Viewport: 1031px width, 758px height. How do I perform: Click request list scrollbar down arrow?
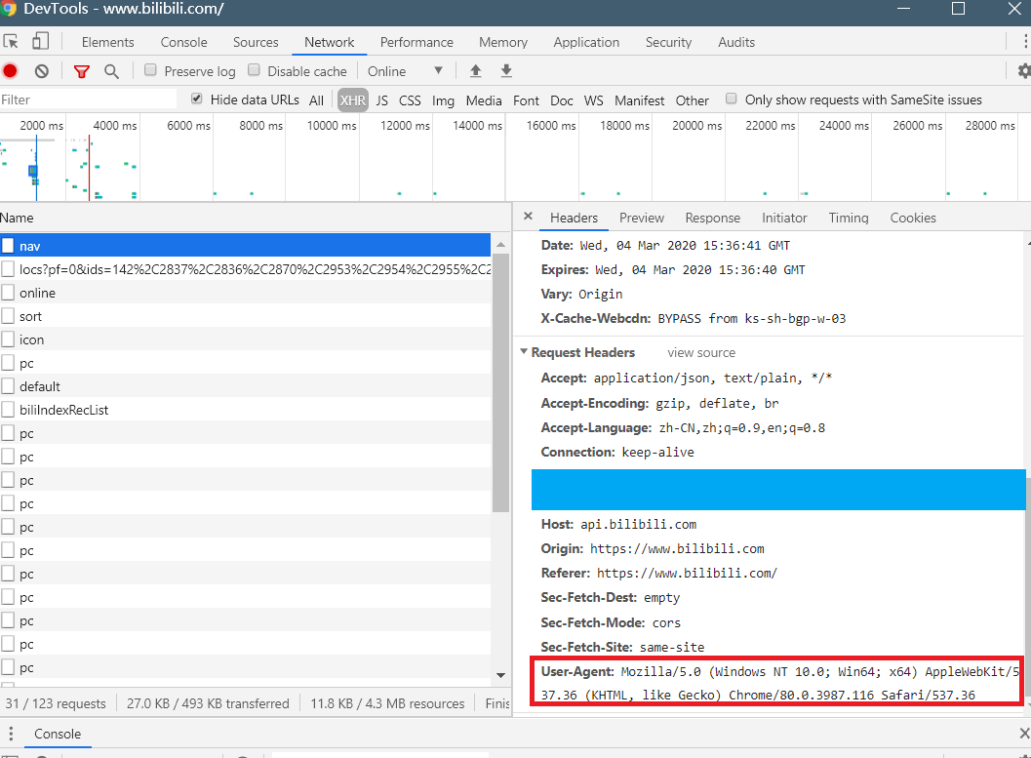(x=500, y=675)
